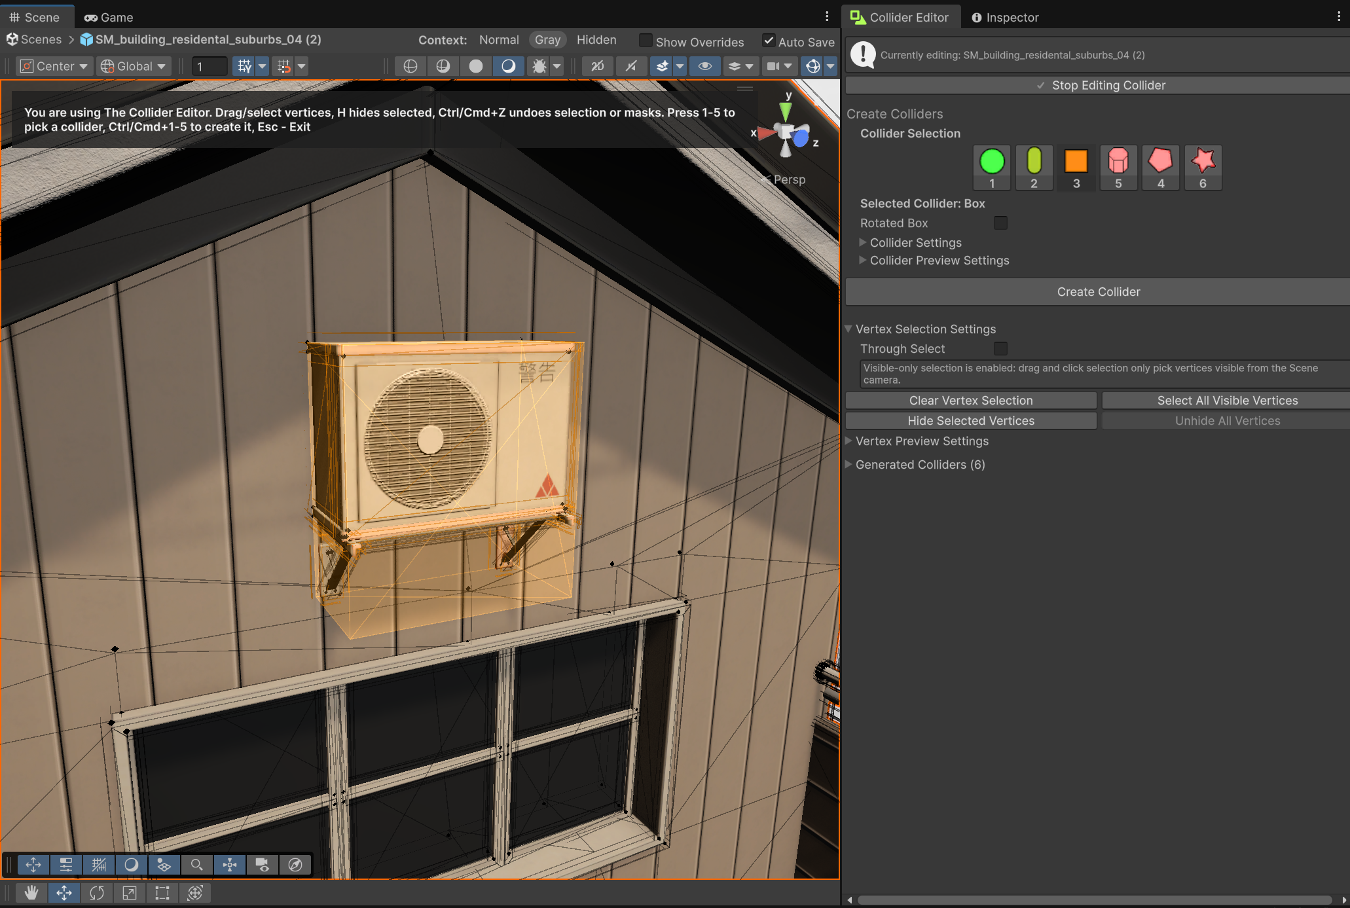Click the Rect transform tool icon
Viewport: 1350px width, 908px height.
pos(162,892)
